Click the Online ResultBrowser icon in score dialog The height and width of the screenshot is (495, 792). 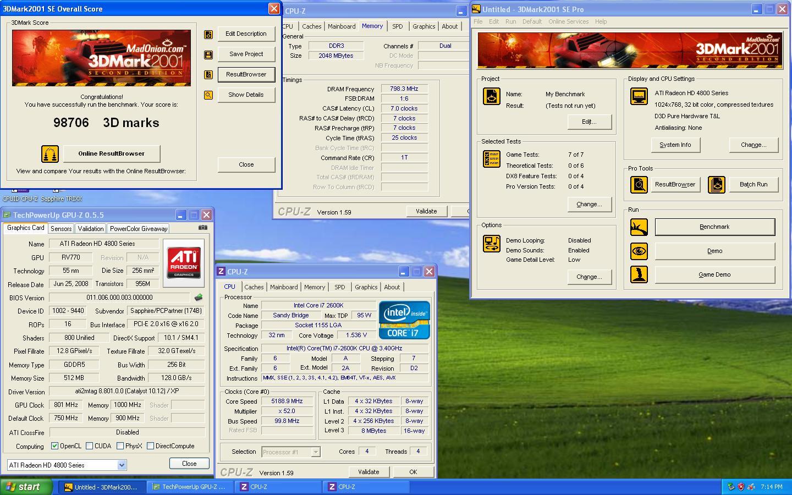click(x=50, y=154)
